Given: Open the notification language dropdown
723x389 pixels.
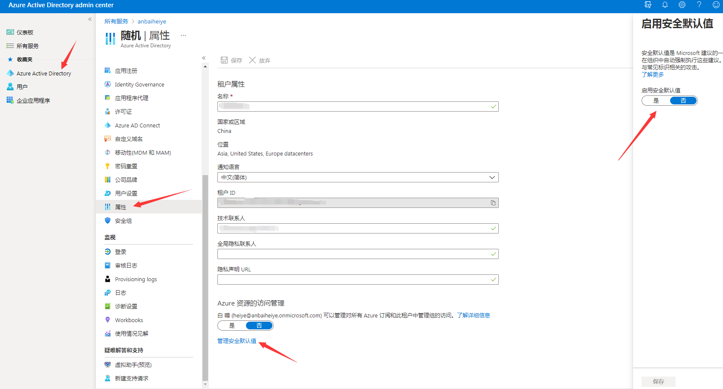Looking at the screenshot, I should pos(358,177).
